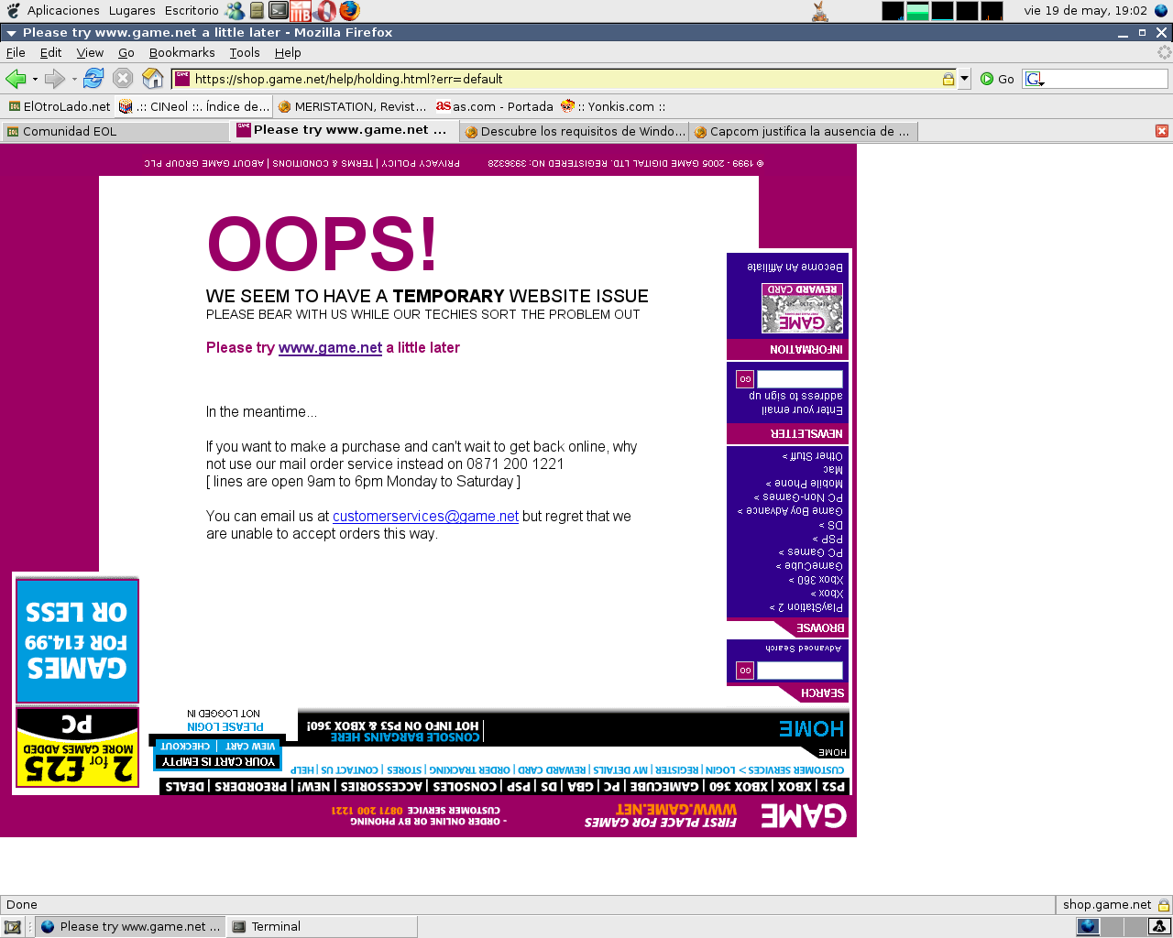Open the Help menu
Viewport: 1173px width, 938px height.
pos(288,52)
